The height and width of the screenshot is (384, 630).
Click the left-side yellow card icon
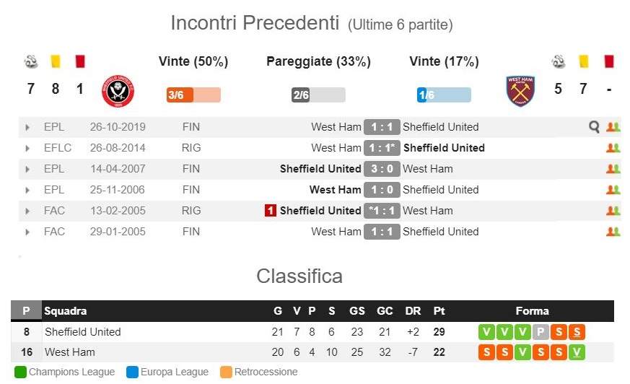pos(55,61)
